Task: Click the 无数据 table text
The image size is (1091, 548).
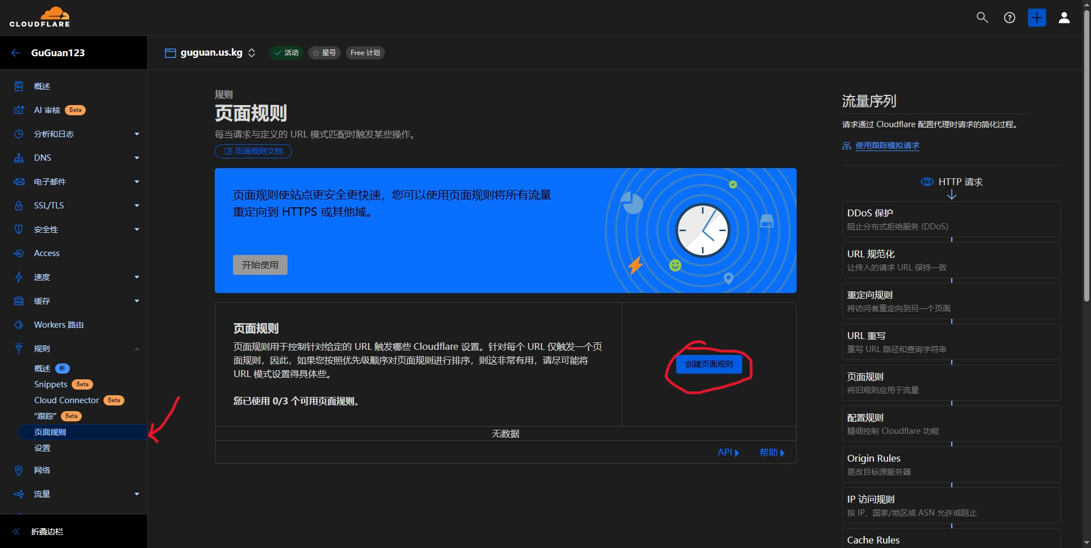Action: (505, 434)
